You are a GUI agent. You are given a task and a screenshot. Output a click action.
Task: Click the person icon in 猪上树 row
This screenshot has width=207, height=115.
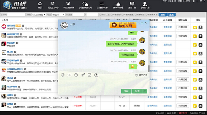point(200,53)
